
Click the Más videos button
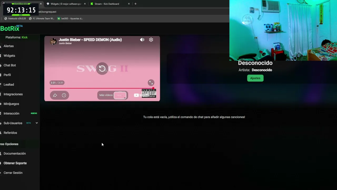point(112,95)
